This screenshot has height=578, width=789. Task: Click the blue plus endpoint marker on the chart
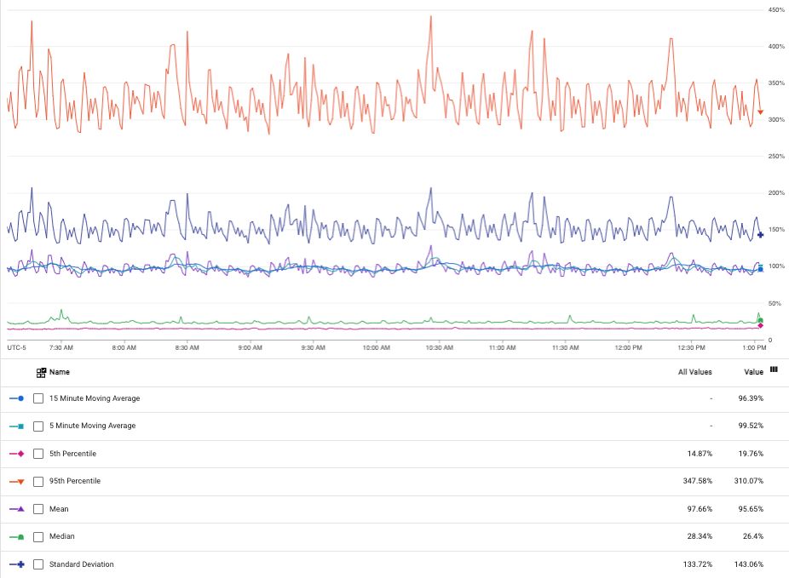761,235
